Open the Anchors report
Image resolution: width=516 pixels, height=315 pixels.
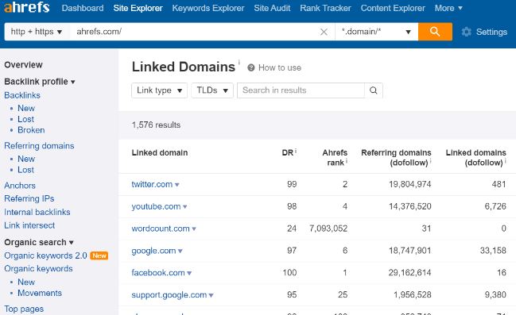(x=20, y=186)
